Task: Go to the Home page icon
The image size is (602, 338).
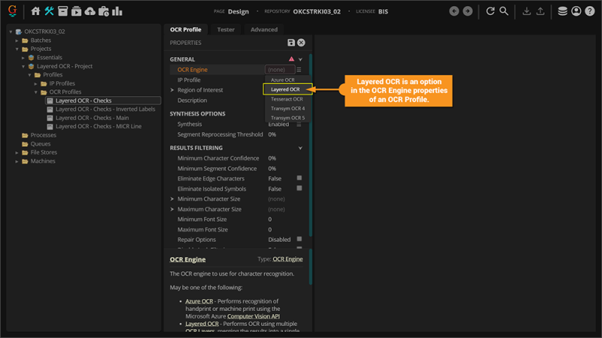Action: point(35,11)
